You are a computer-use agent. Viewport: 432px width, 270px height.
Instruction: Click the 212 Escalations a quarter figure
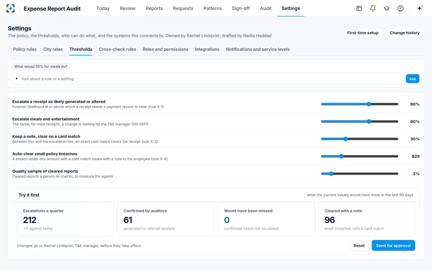[x=30, y=220]
